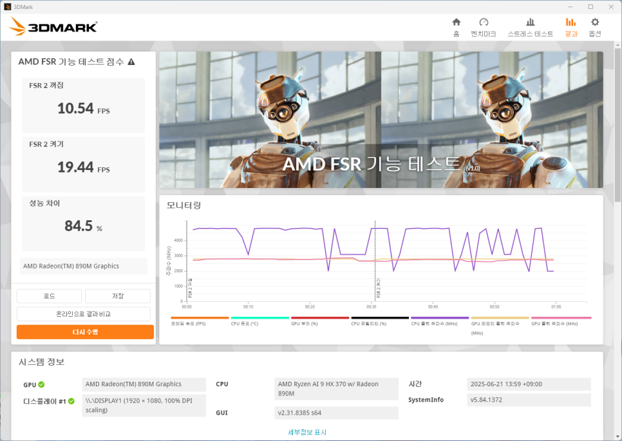Maximize the 3DMark window
Viewport: 622px width, 441px height.
pyautogui.click(x=590, y=6)
